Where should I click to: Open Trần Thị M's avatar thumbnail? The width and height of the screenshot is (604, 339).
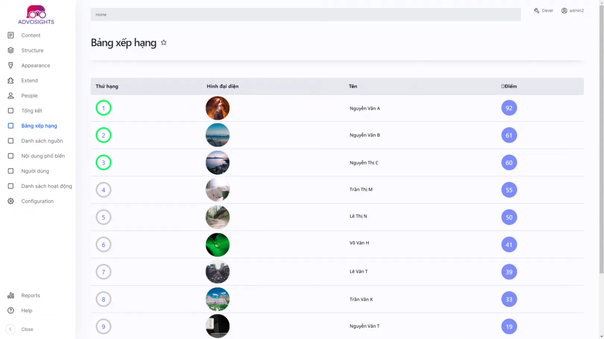click(x=218, y=190)
